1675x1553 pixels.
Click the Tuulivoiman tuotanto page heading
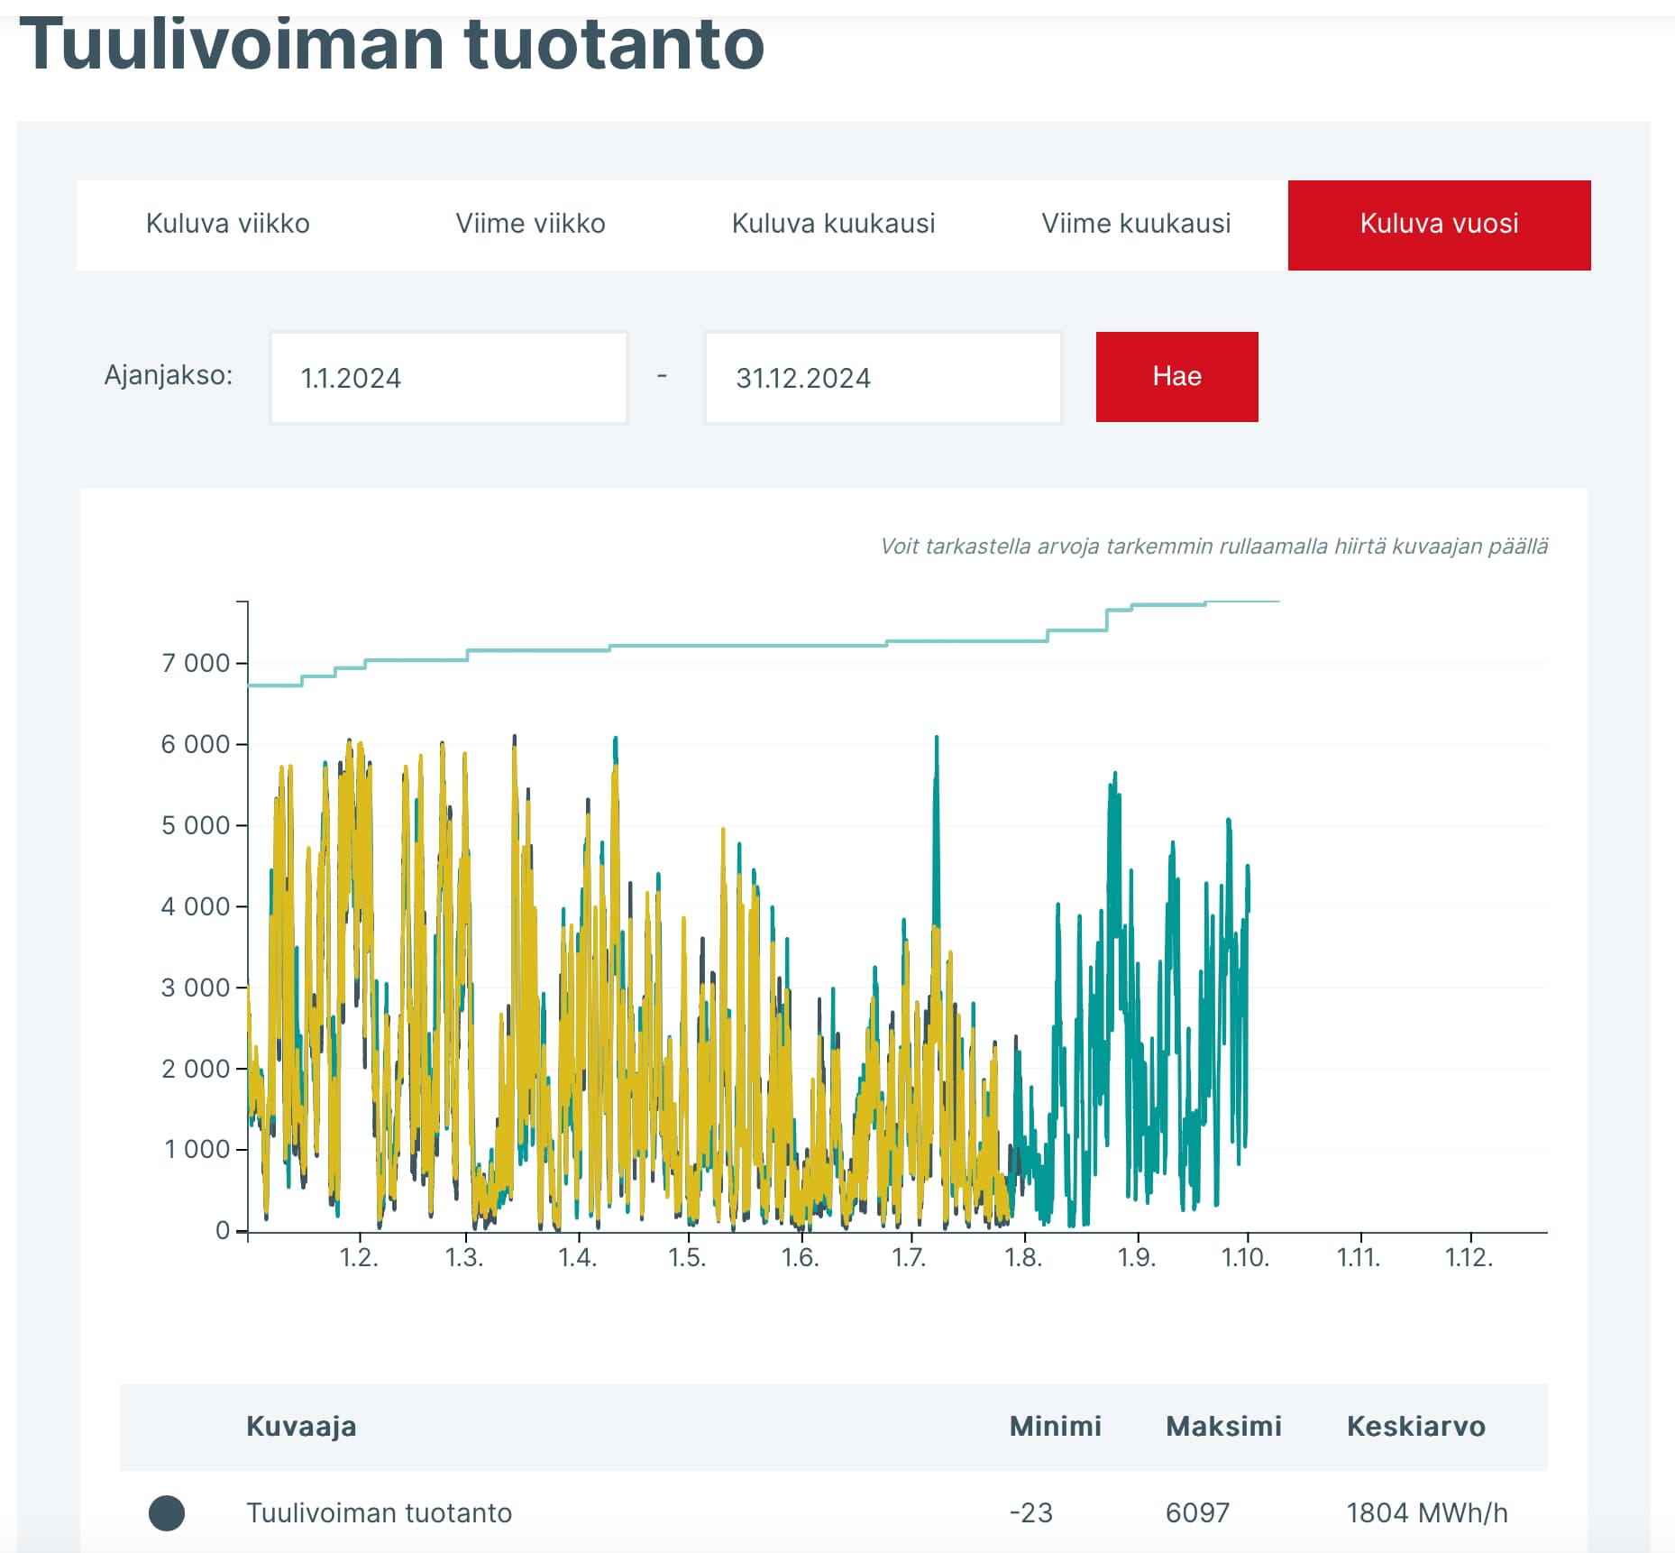(x=392, y=43)
